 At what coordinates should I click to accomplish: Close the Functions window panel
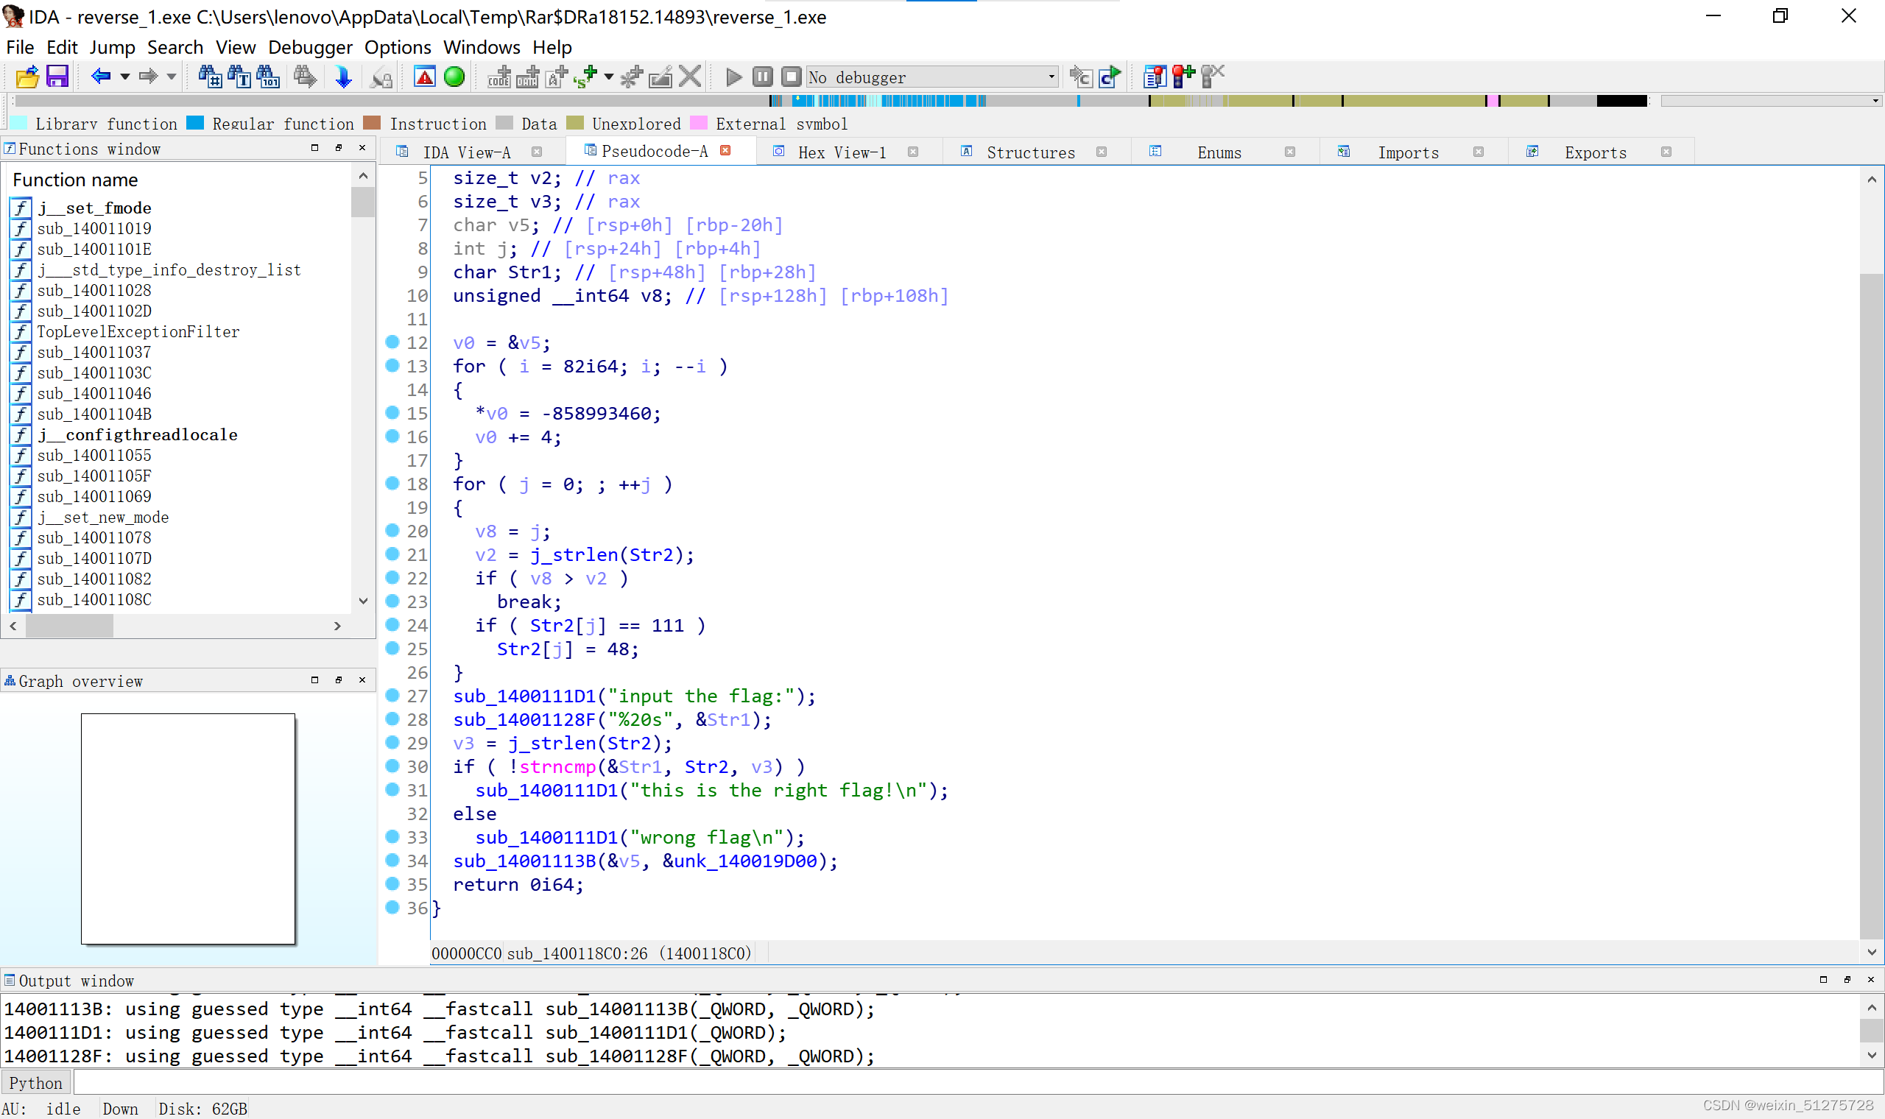tap(362, 148)
